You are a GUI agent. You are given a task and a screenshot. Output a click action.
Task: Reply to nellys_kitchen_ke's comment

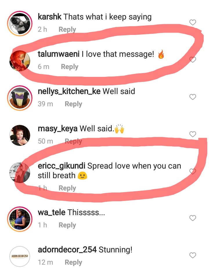coord(73,104)
